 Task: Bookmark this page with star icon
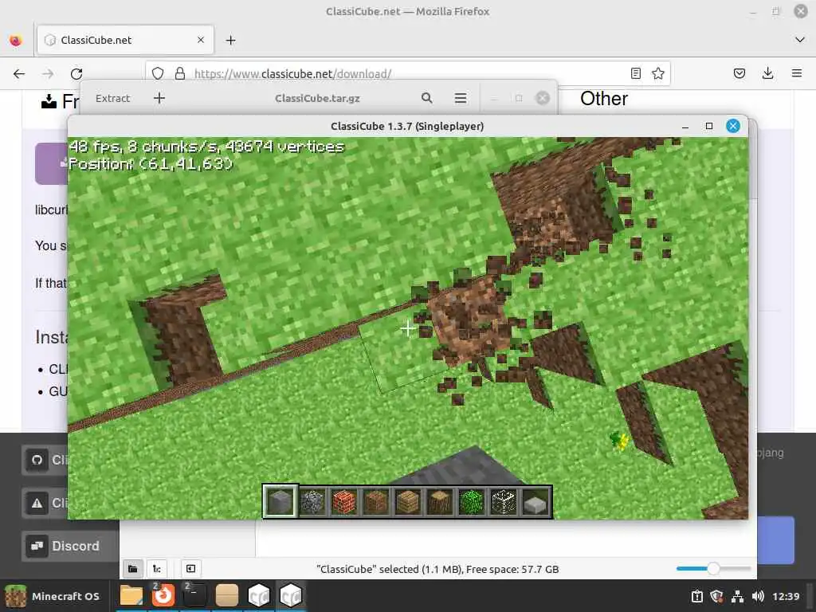tap(657, 73)
